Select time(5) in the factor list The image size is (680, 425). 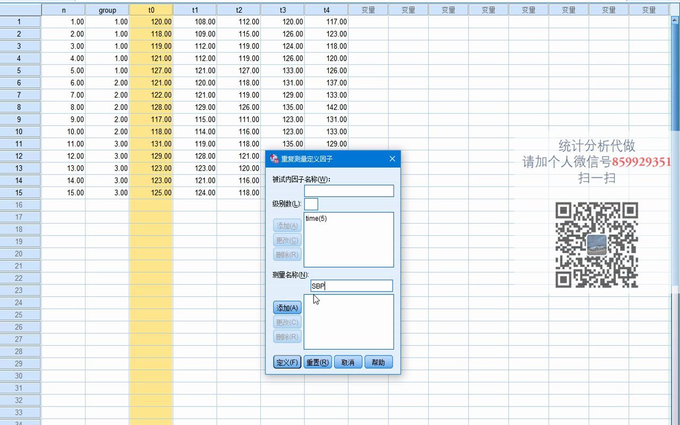316,219
